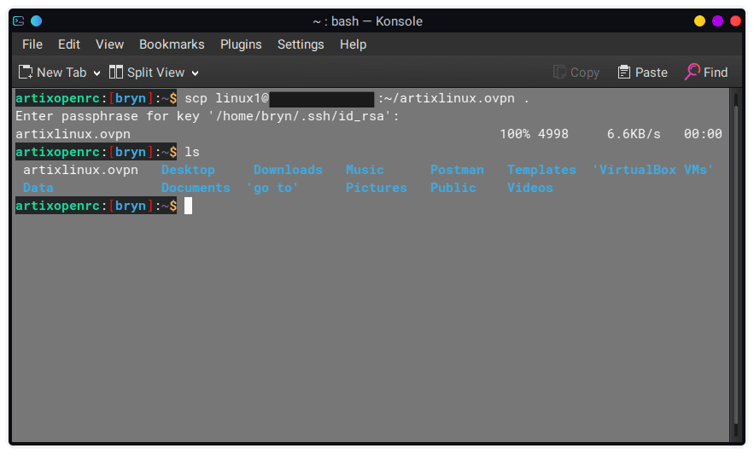Click the '00:00' transfer time text

click(703, 134)
